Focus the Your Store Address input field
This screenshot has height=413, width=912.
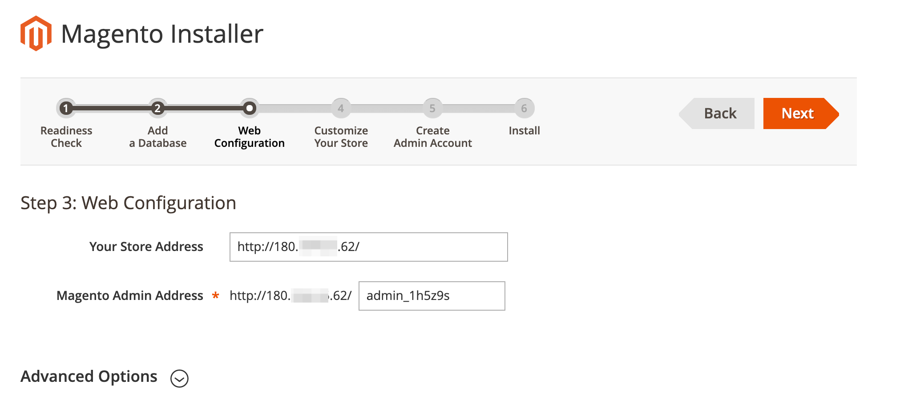(368, 247)
